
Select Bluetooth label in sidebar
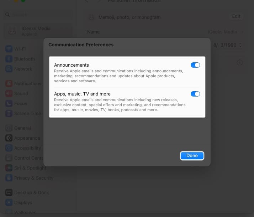click(x=25, y=59)
